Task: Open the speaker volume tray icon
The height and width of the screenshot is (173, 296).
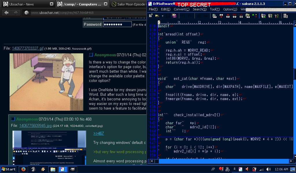Action: point(268,169)
